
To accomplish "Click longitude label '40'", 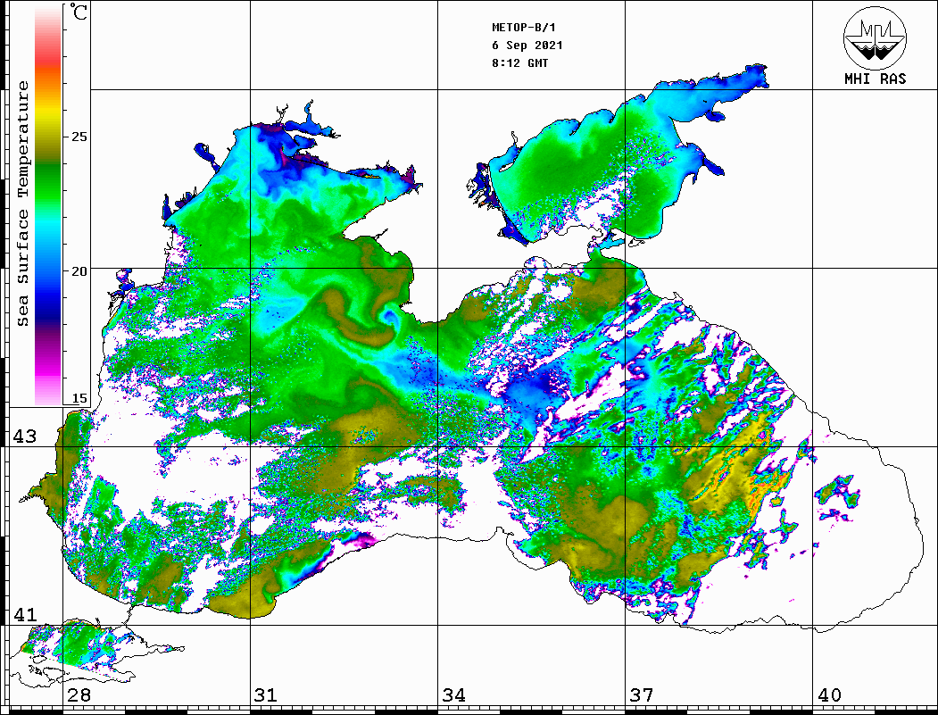I will coord(829,695).
